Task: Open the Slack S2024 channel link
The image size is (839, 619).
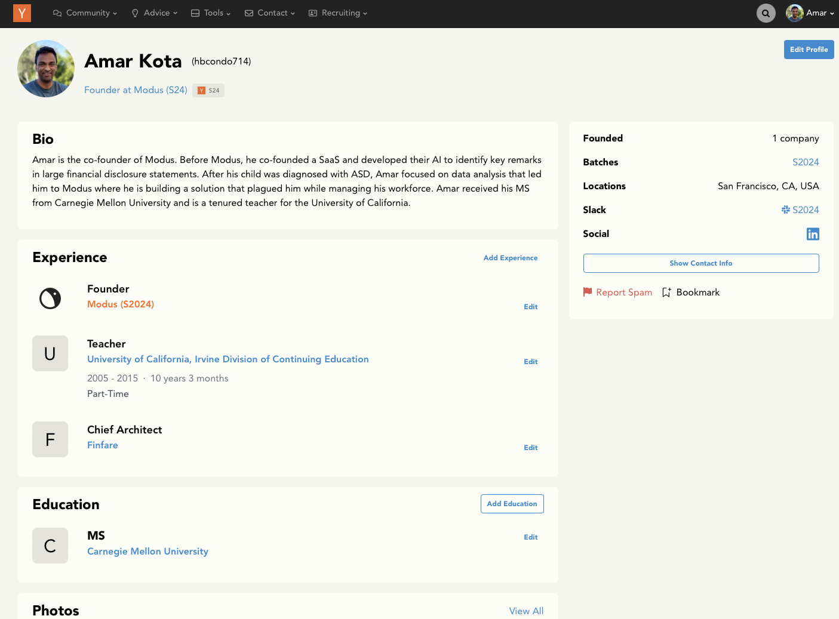Action: pyautogui.click(x=800, y=210)
